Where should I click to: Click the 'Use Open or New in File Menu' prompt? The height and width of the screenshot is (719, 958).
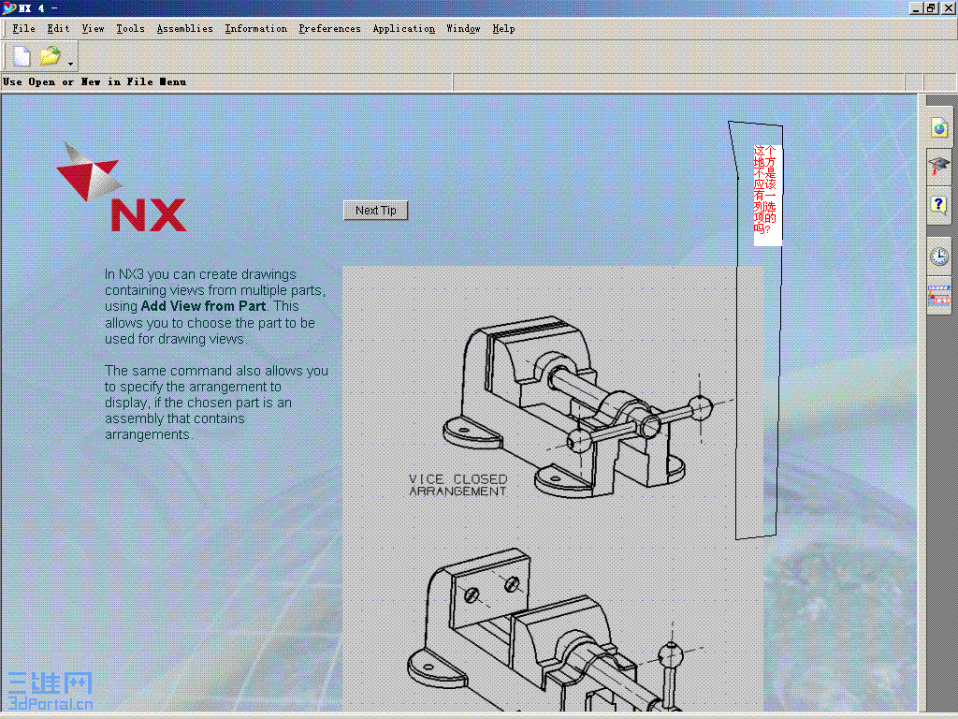(94, 82)
